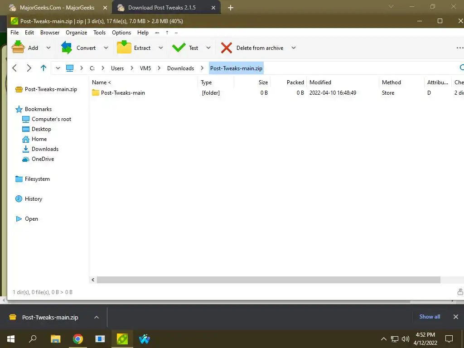The width and height of the screenshot is (464, 348).
Task: Open the Organize menu
Action: (x=76, y=33)
